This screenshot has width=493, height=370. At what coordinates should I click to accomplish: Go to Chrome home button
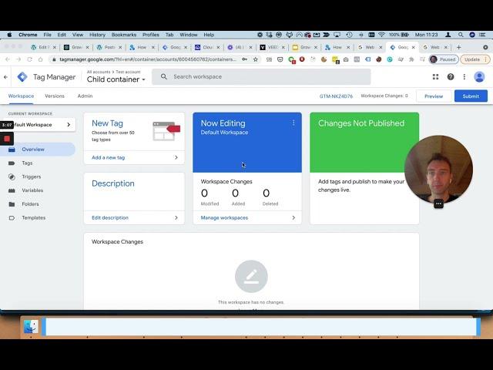[40, 59]
